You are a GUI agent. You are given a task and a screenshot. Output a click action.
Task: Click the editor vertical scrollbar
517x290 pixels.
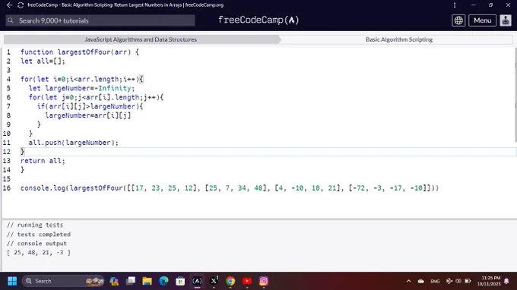(515, 96)
